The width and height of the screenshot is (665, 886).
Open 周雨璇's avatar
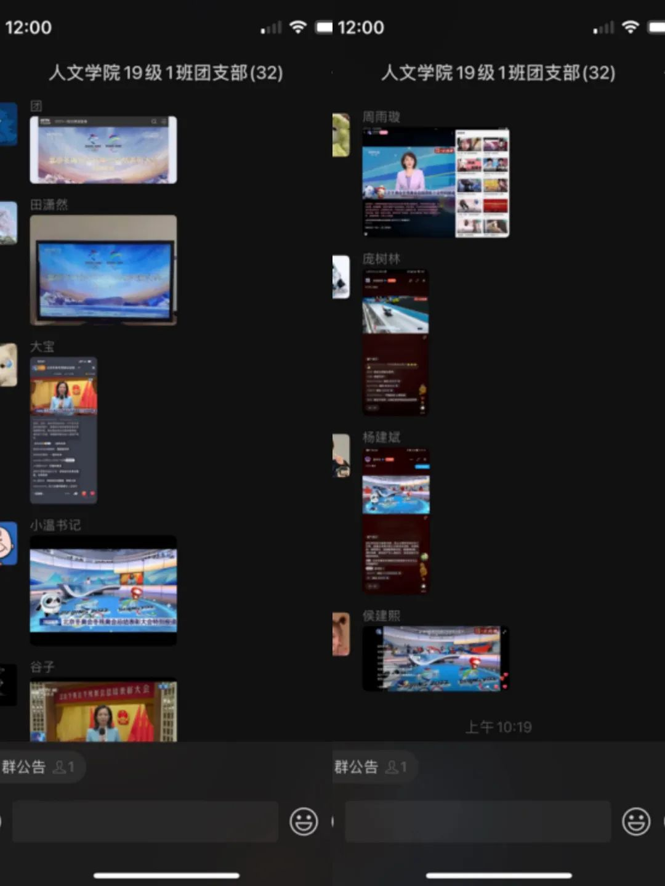pyautogui.click(x=341, y=134)
